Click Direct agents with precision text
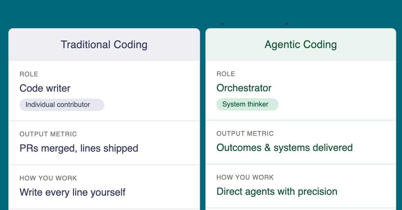Image resolution: width=402 pixels, height=210 pixels. 277,192
